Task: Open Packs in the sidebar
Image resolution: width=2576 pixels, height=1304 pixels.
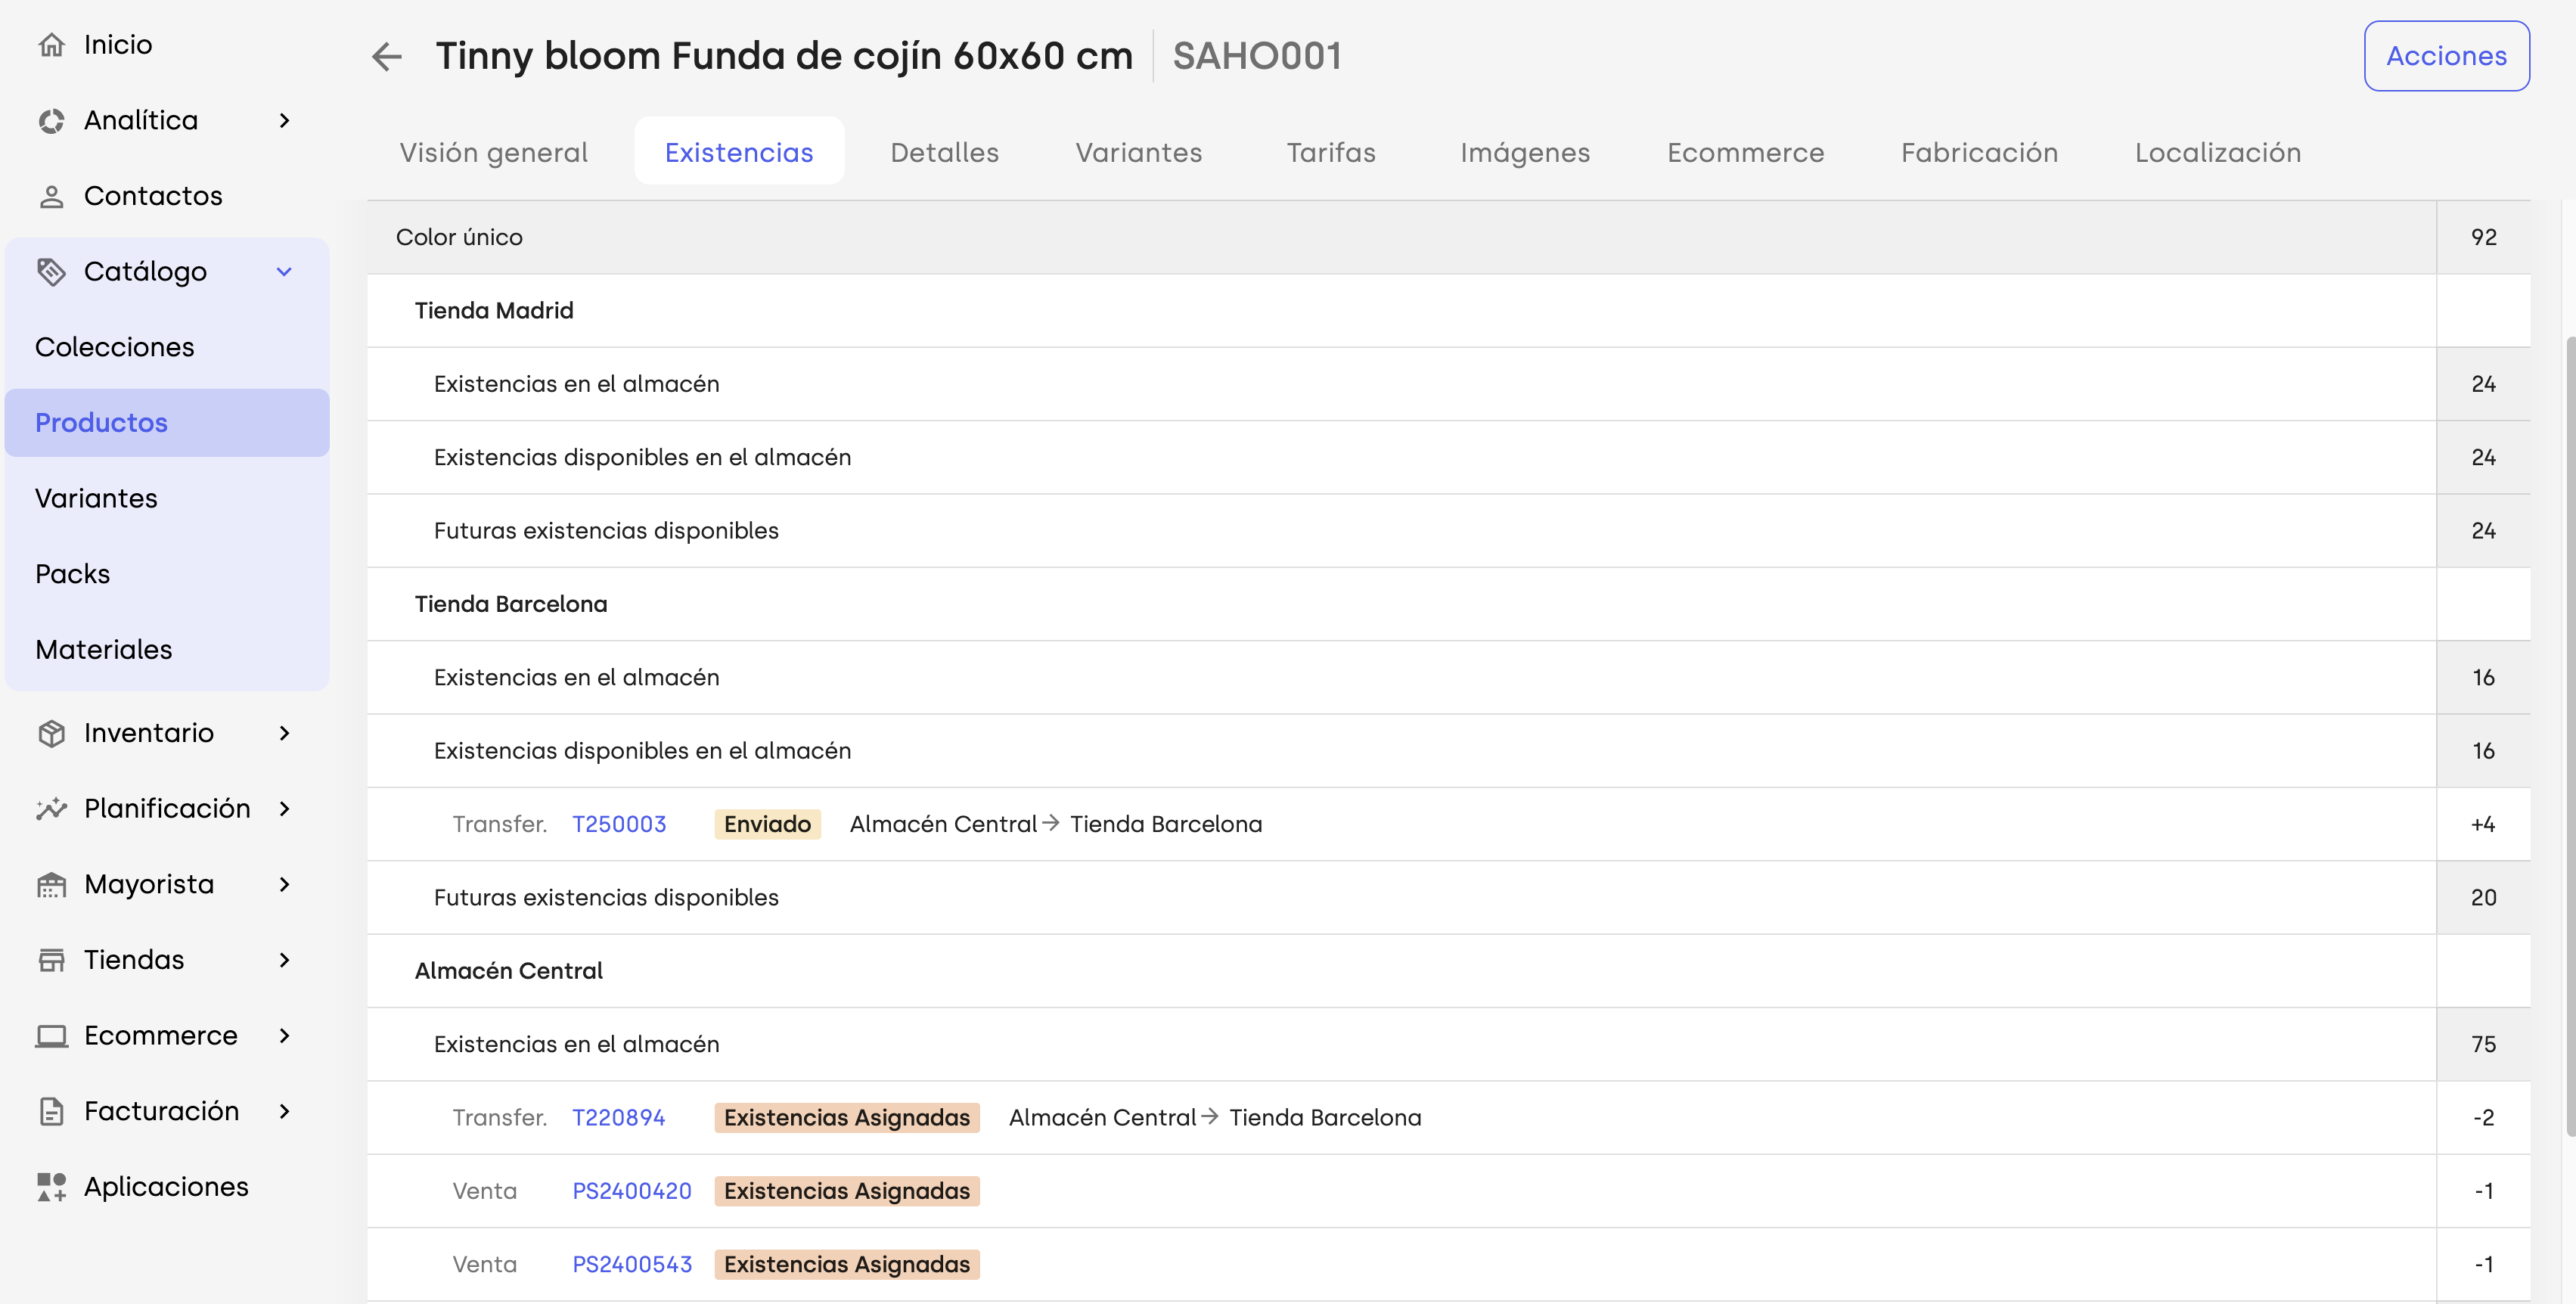Action: [x=167, y=574]
